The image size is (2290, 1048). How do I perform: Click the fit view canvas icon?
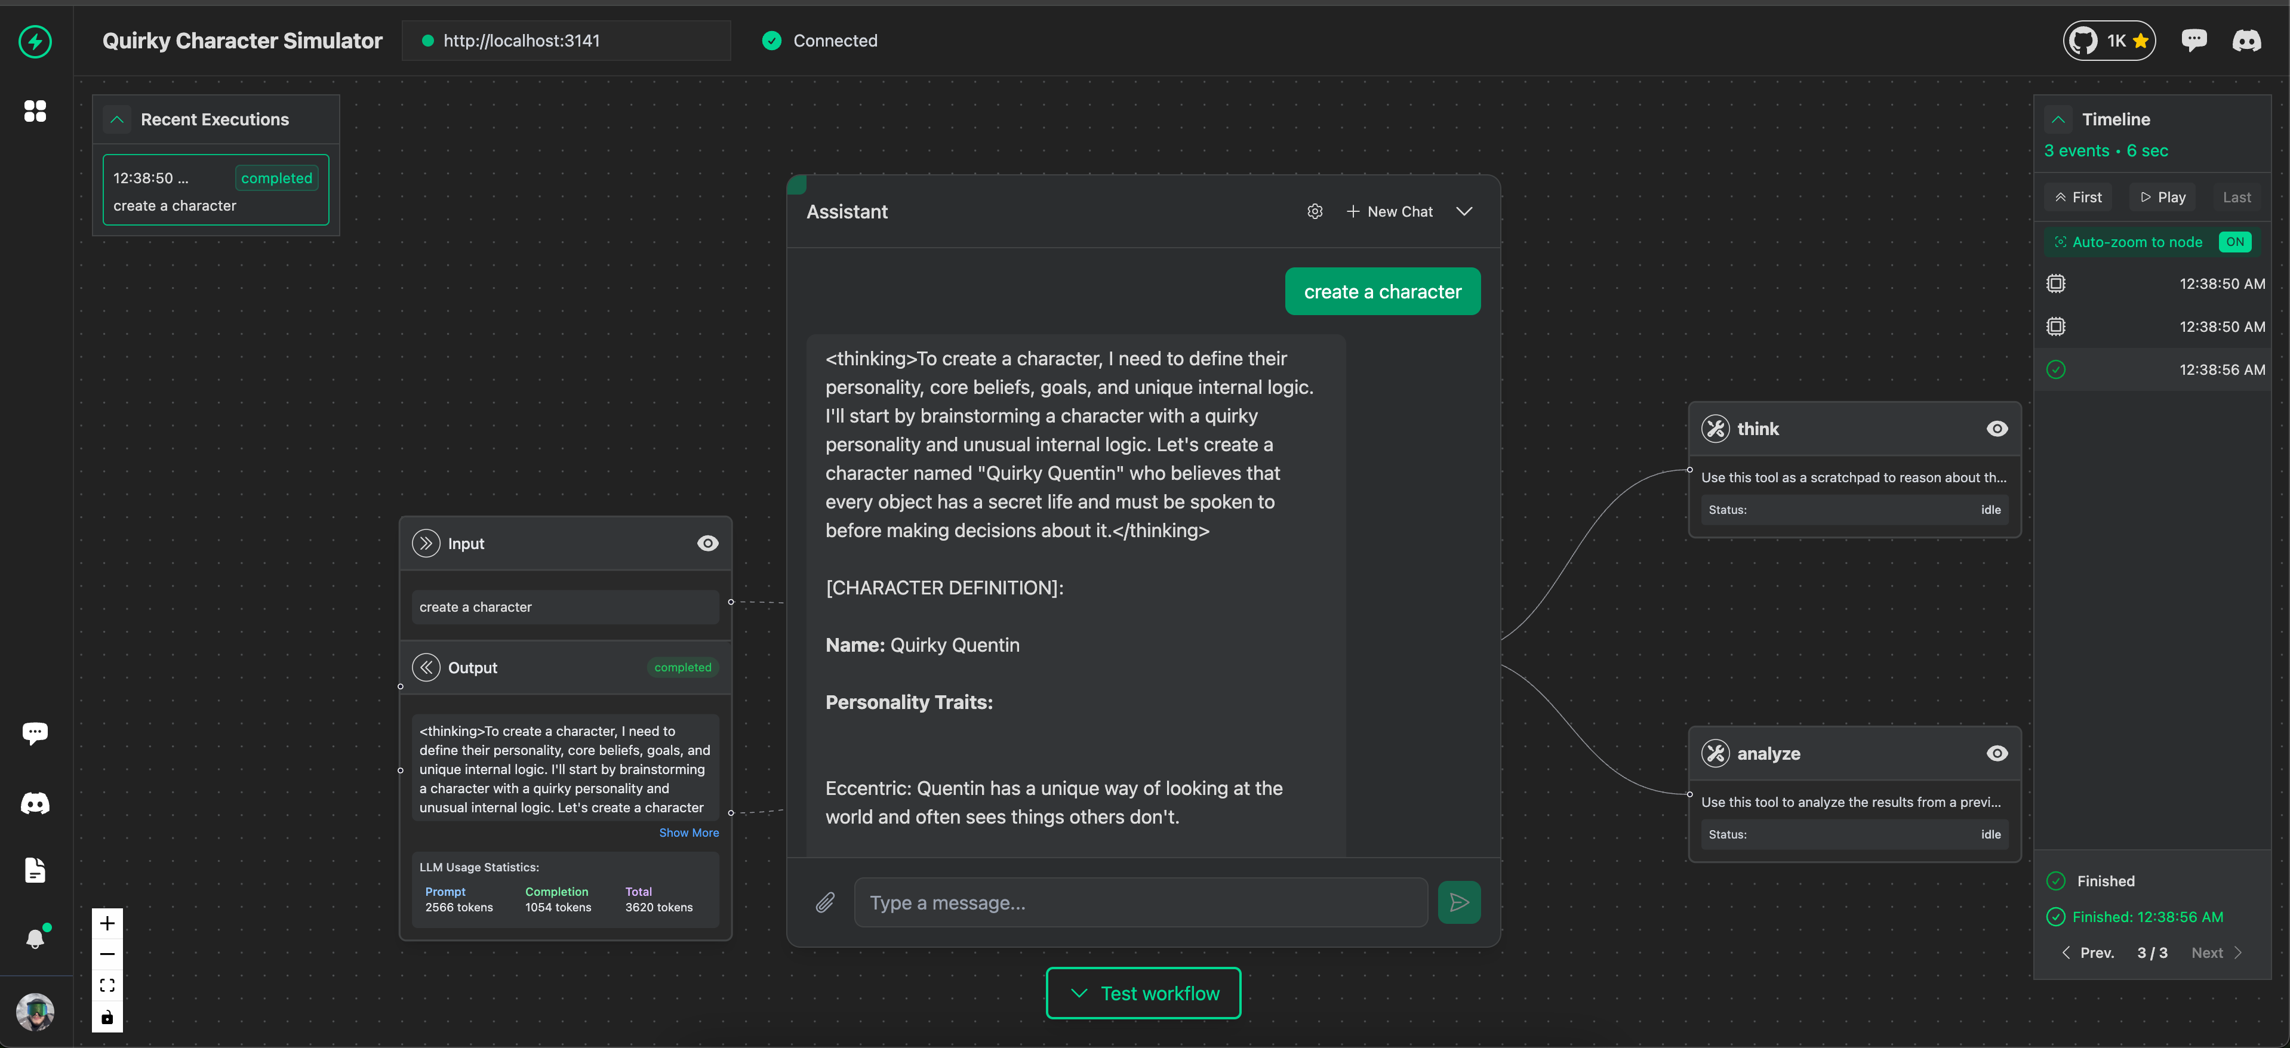point(107,985)
